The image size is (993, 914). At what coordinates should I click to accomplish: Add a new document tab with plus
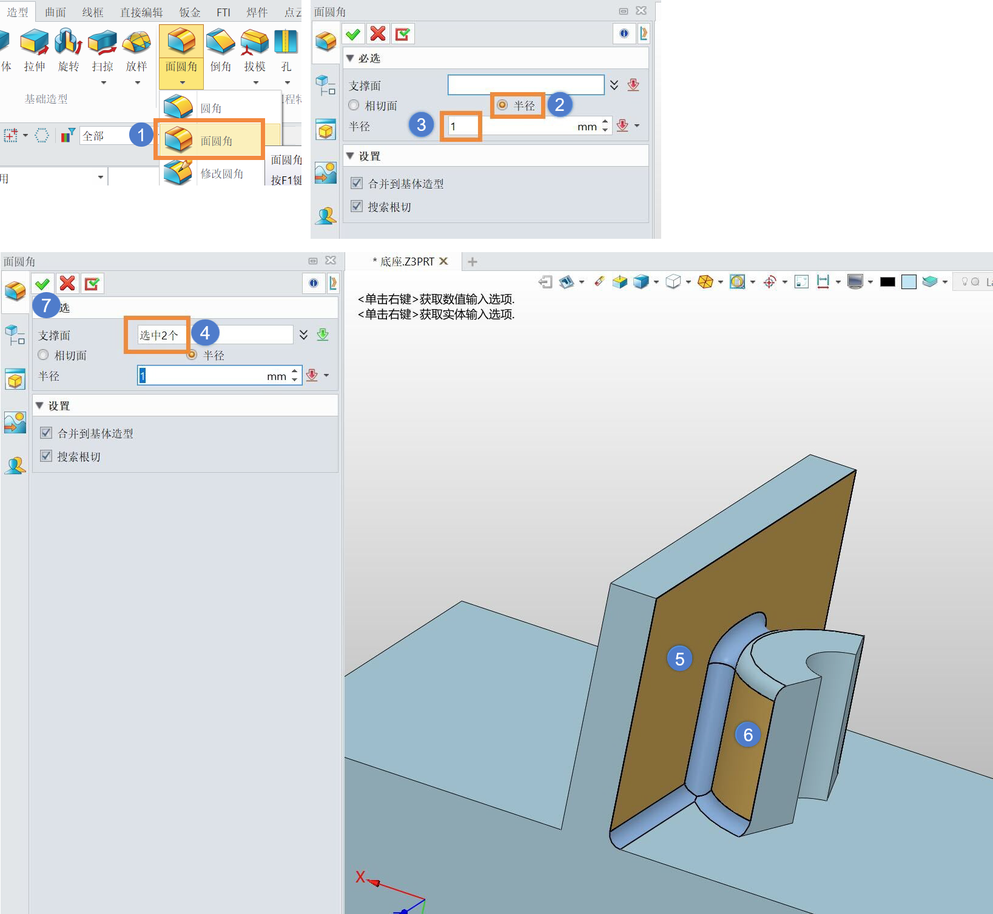pos(473,262)
